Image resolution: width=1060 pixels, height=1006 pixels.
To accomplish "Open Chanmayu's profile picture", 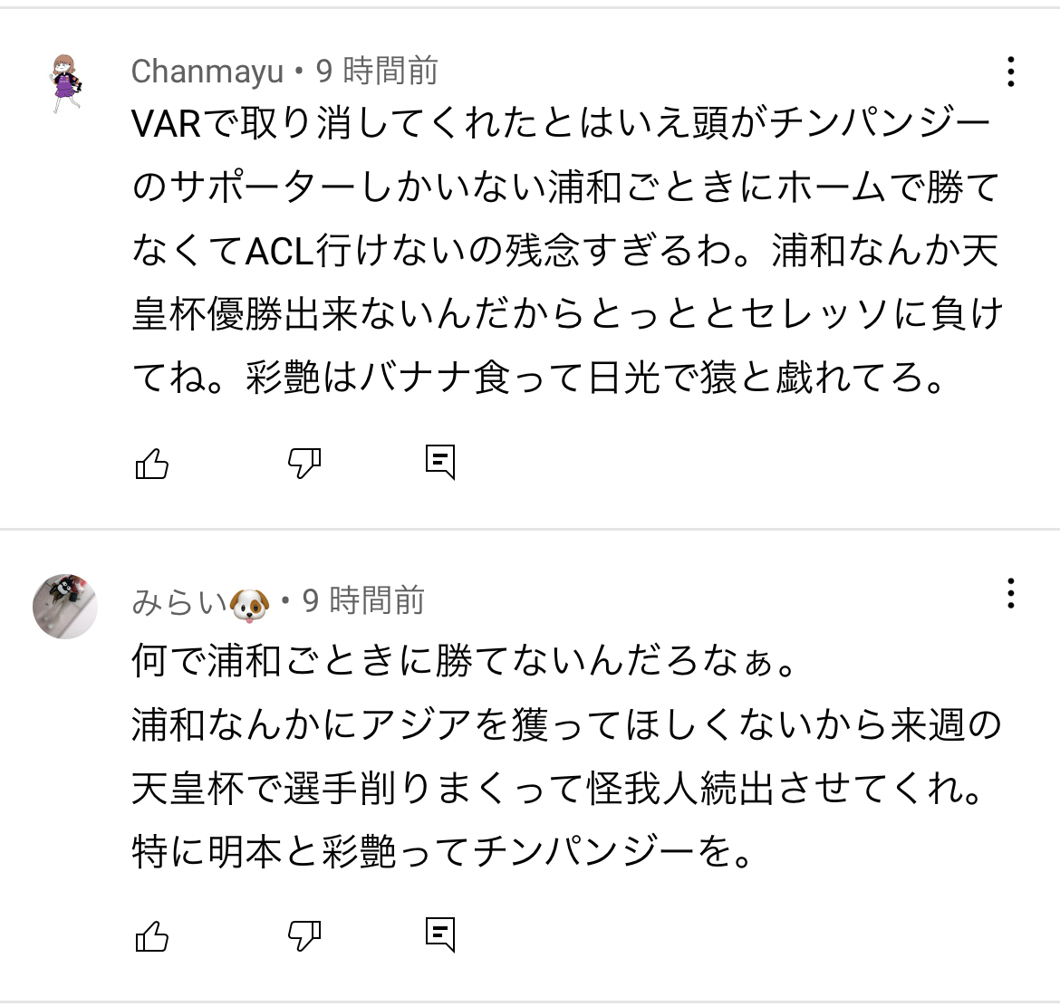I will click(65, 82).
